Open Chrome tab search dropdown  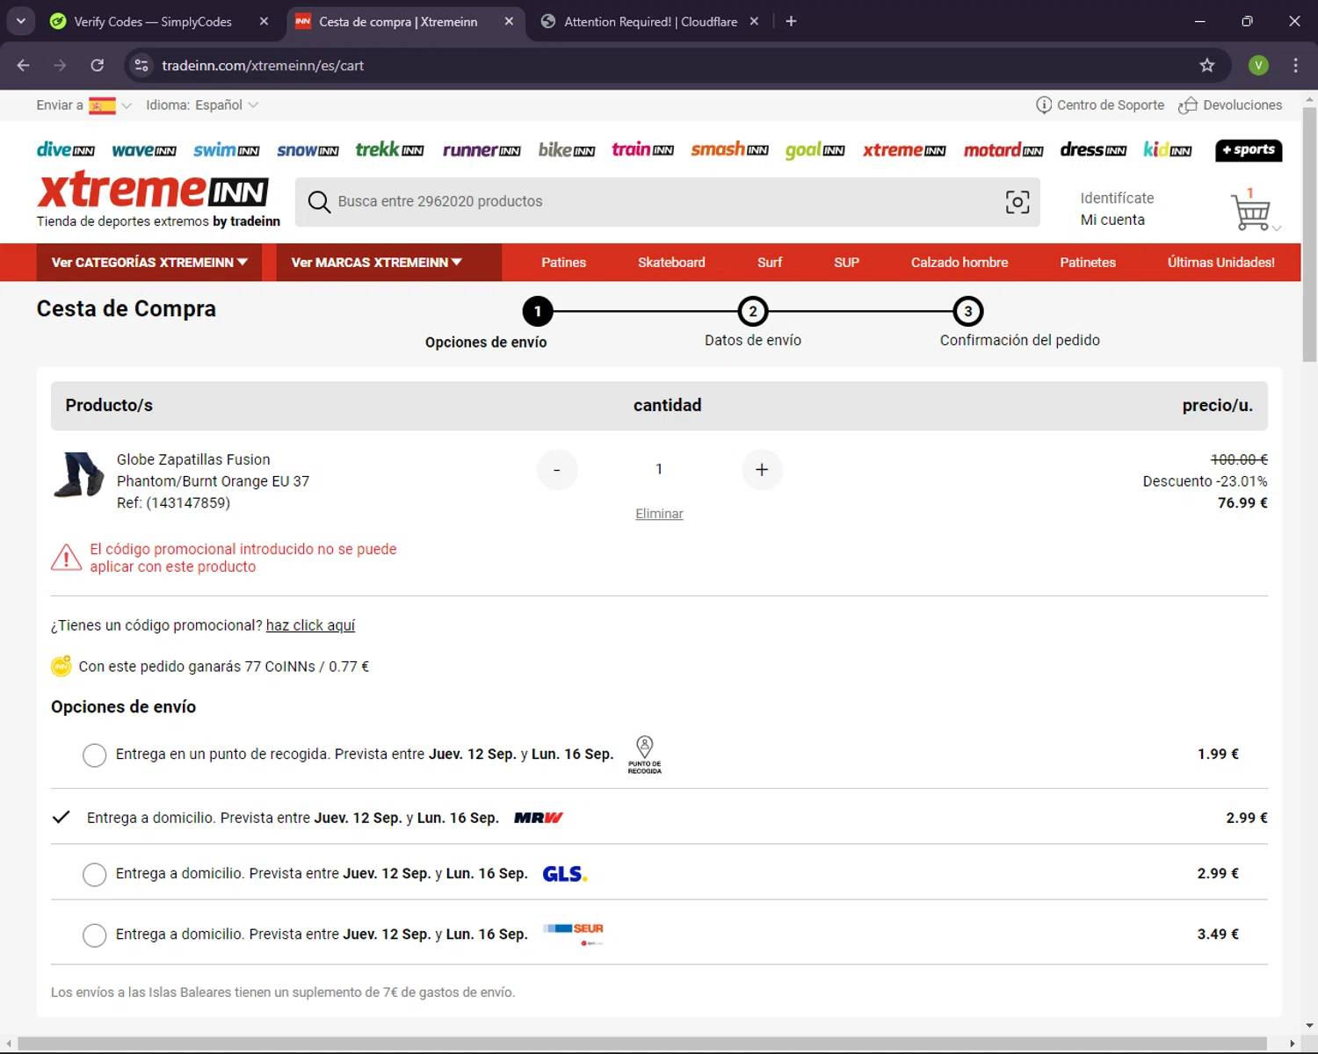[20, 21]
